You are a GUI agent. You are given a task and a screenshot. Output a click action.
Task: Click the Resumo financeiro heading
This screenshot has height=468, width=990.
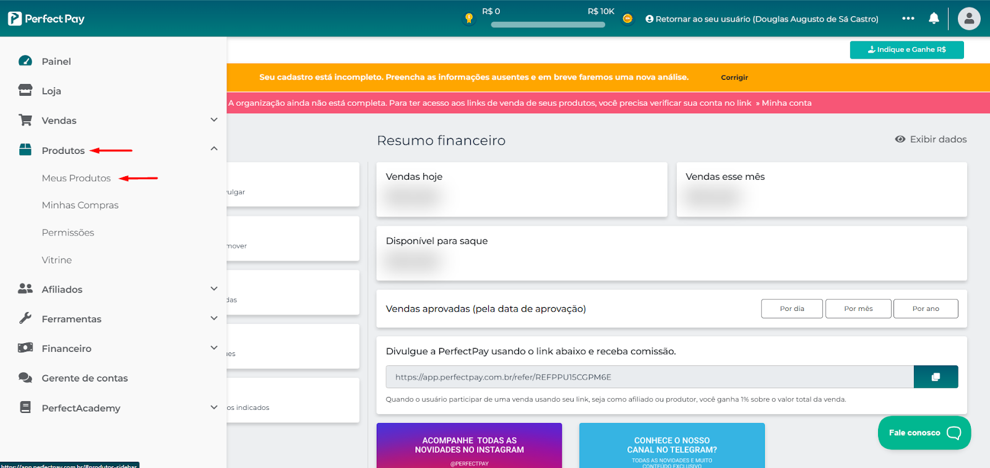pyautogui.click(x=441, y=140)
